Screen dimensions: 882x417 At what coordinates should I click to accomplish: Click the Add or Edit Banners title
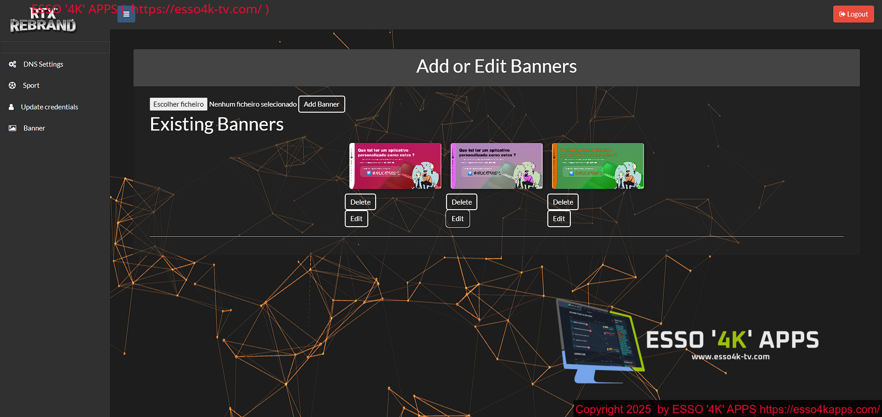point(497,66)
